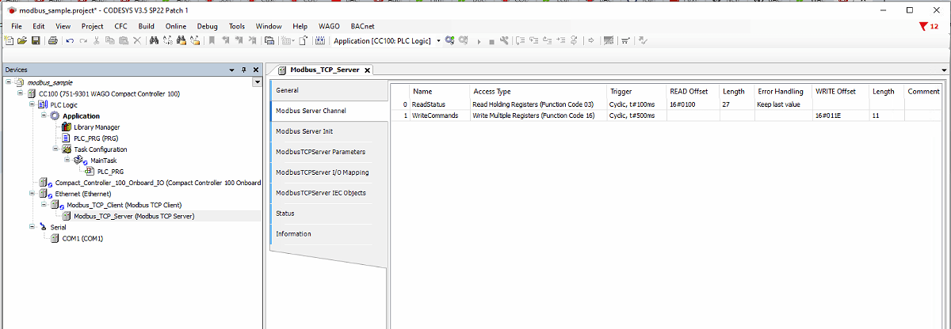951x329 pixels.
Task: Click the Find binoculars icon
Action: 154,40
